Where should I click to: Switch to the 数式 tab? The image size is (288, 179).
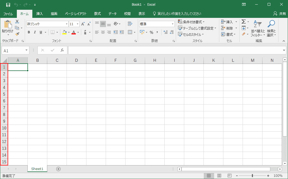click(97, 14)
